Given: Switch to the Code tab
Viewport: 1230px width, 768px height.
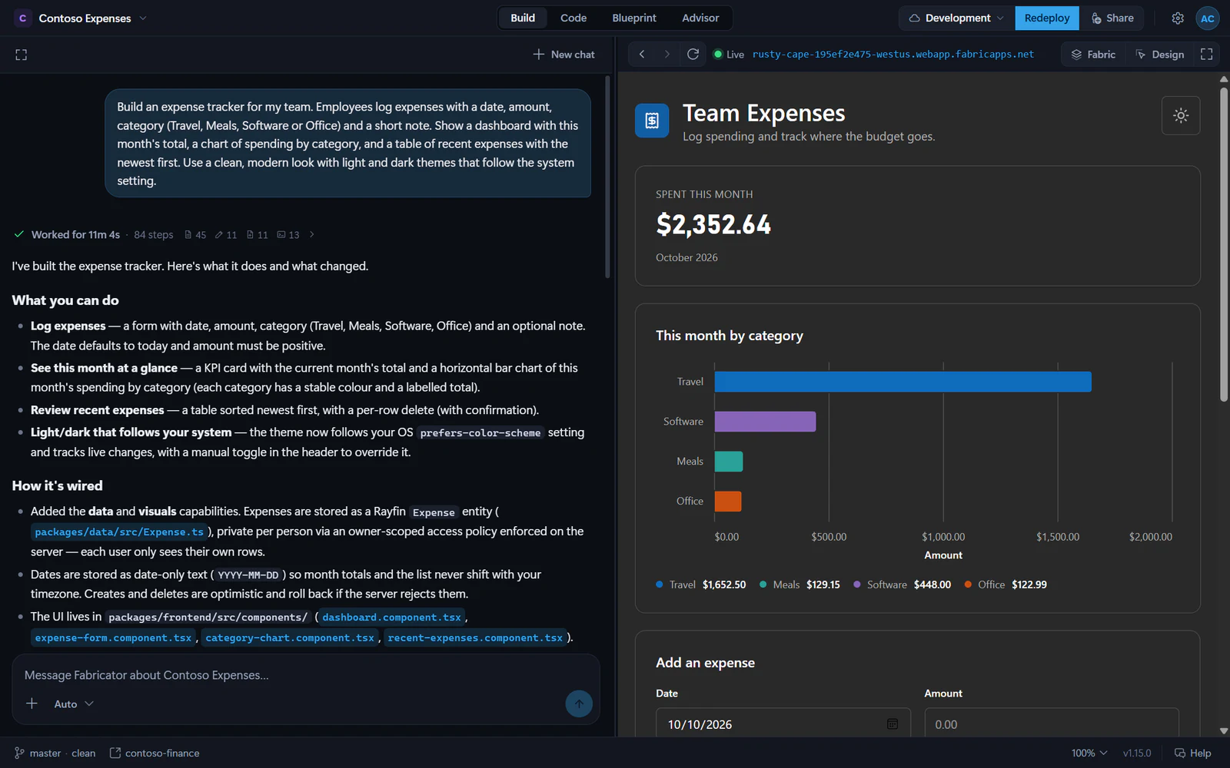Looking at the screenshot, I should [573, 18].
